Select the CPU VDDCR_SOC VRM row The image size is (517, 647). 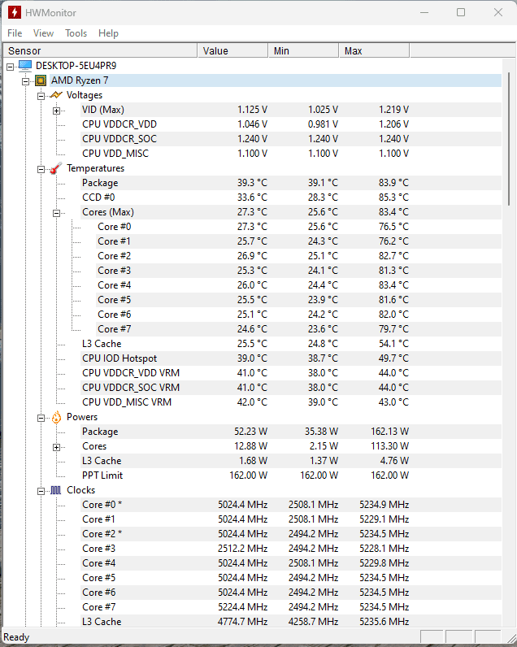click(x=291, y=388)
